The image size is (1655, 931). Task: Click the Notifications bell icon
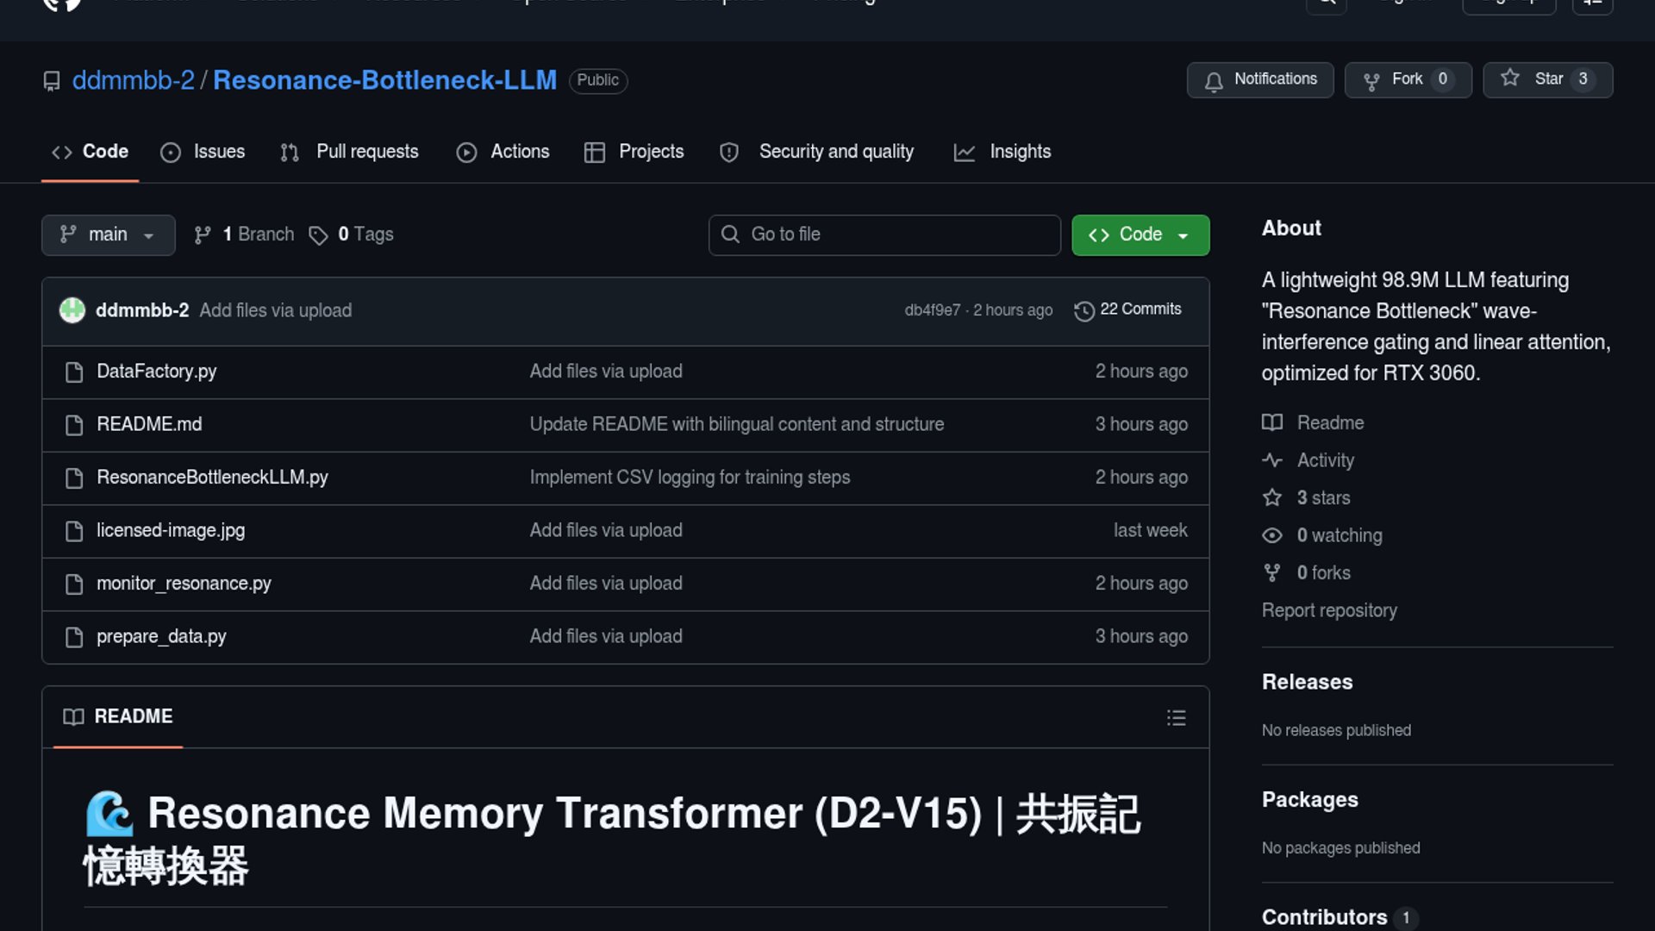click(x=1214, y=80)
